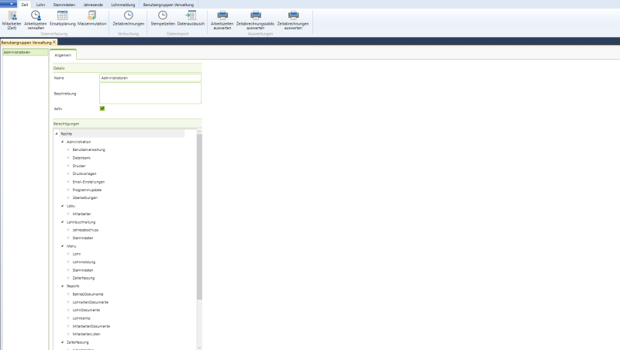Activate the Benutzergruppen Verwaltung document tab
Image resolution: width=620 pixels, height=350 pixels.
pyautogui.click(x=26, y=43)
